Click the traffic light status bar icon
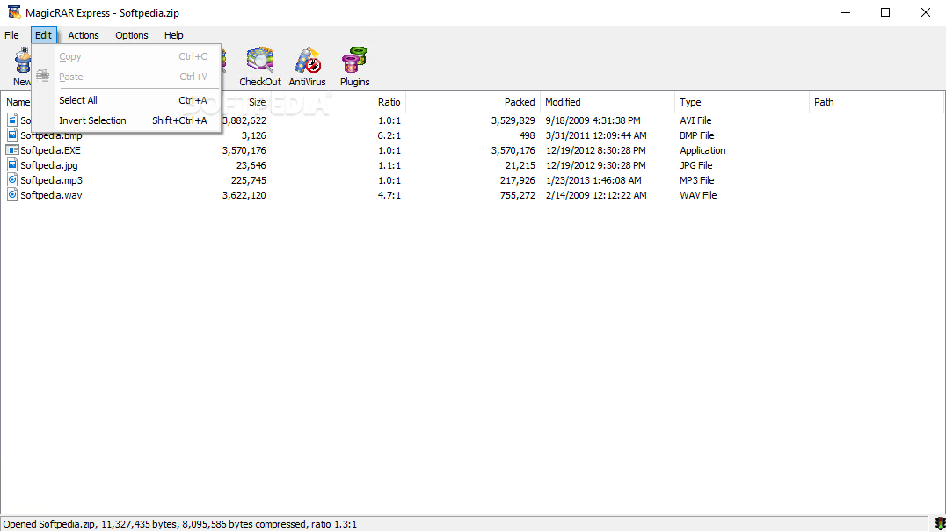Screen dimensions: 946x532 click(939, 523)
